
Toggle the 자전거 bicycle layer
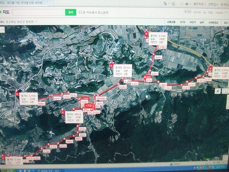coord(192,23)
